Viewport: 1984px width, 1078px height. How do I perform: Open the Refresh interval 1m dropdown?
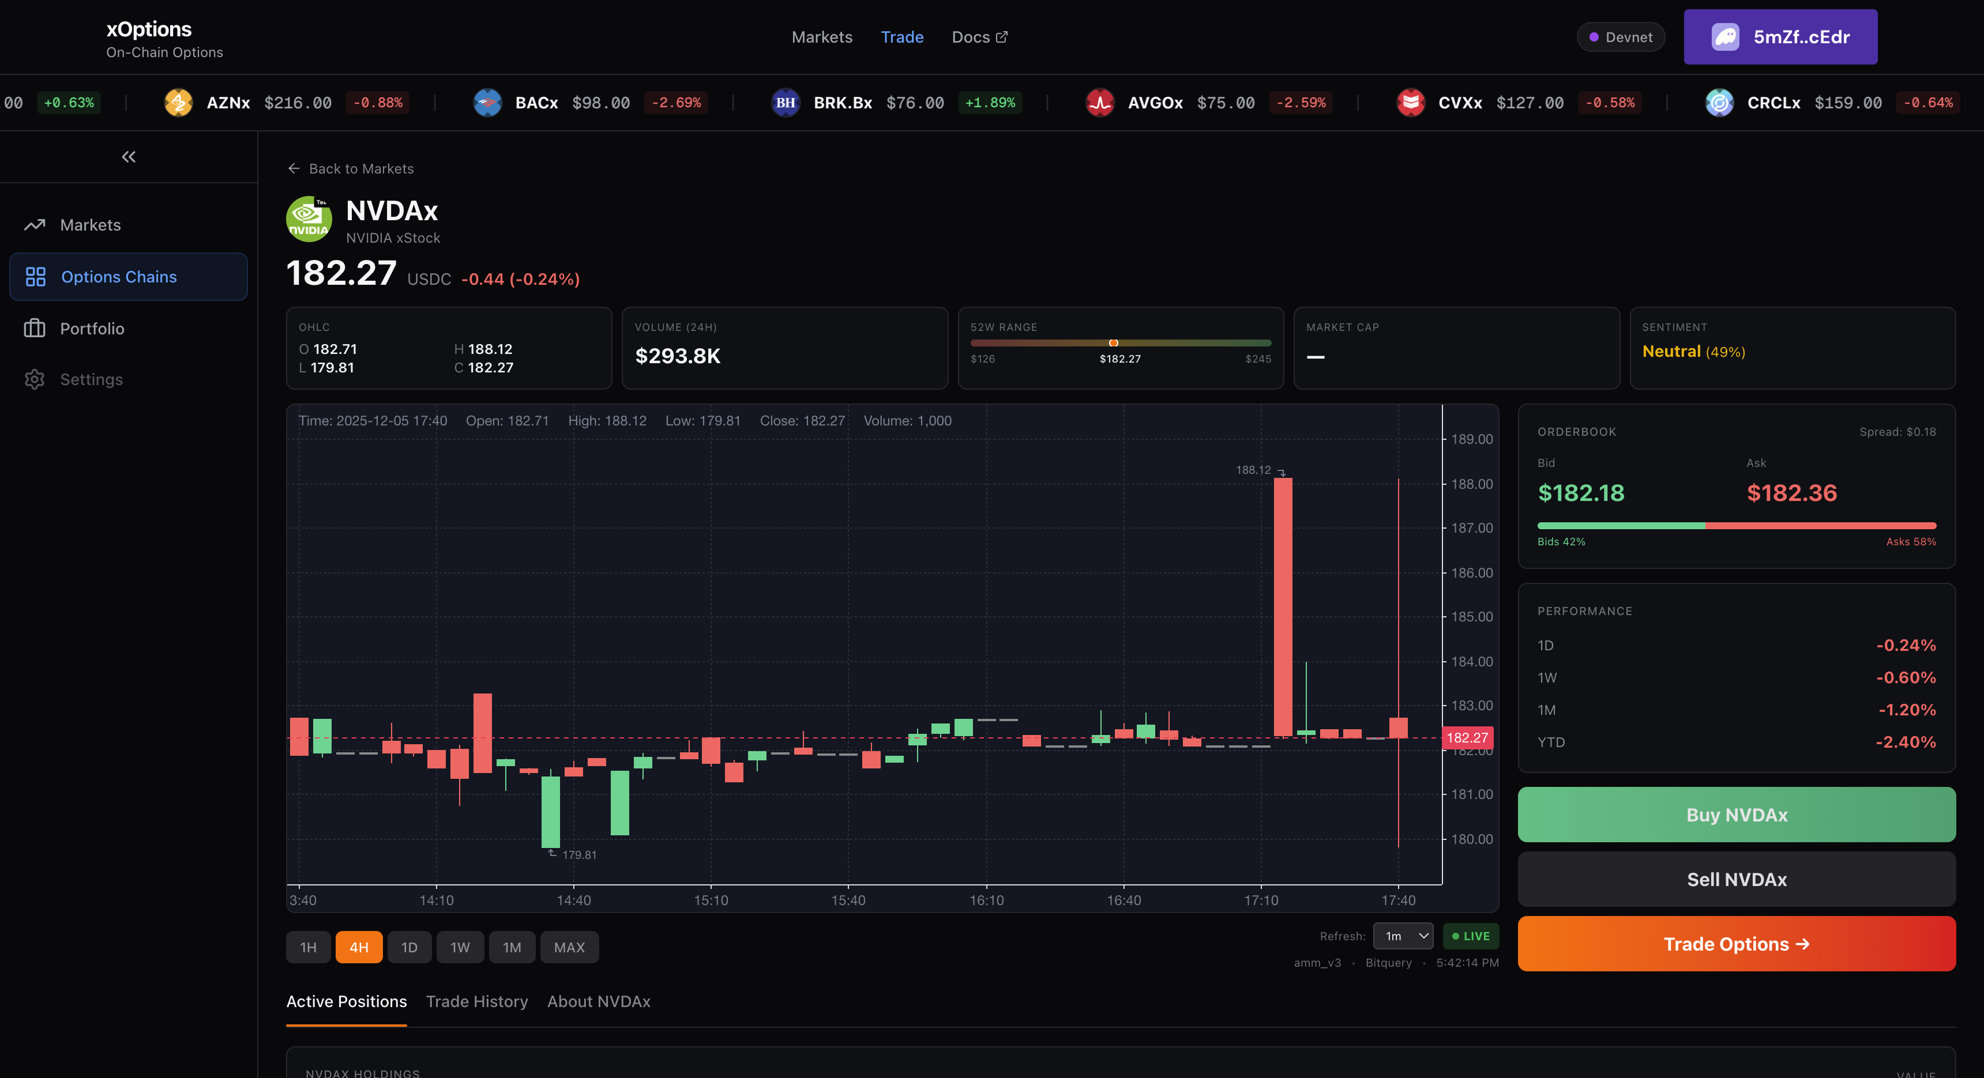(x=1403, y=936)
